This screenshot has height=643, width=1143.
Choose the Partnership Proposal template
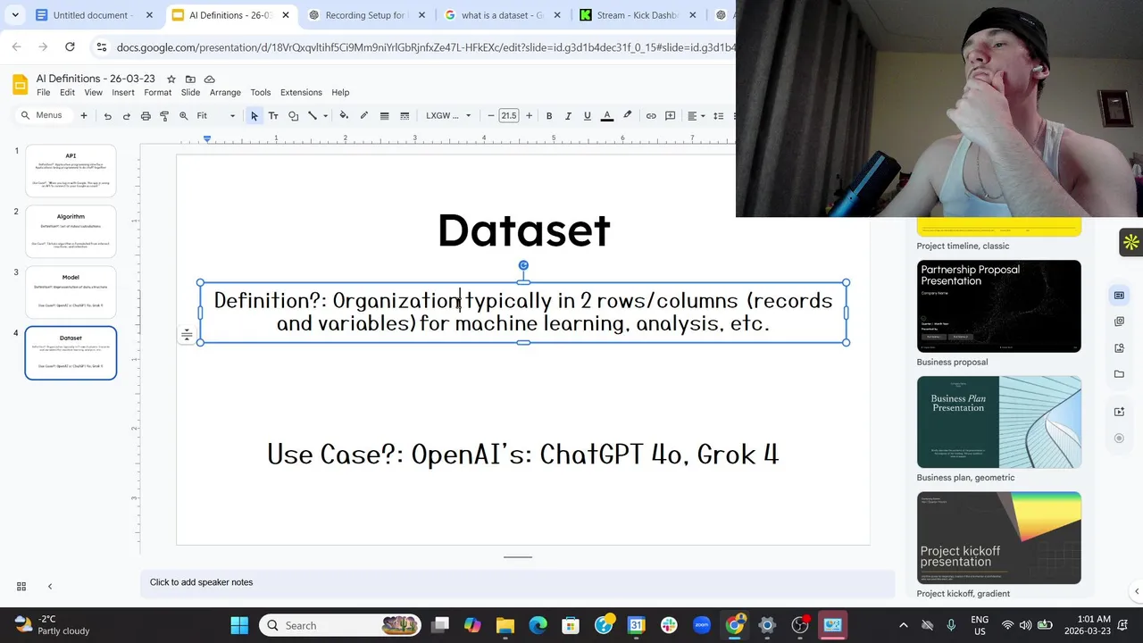(998, 306)
